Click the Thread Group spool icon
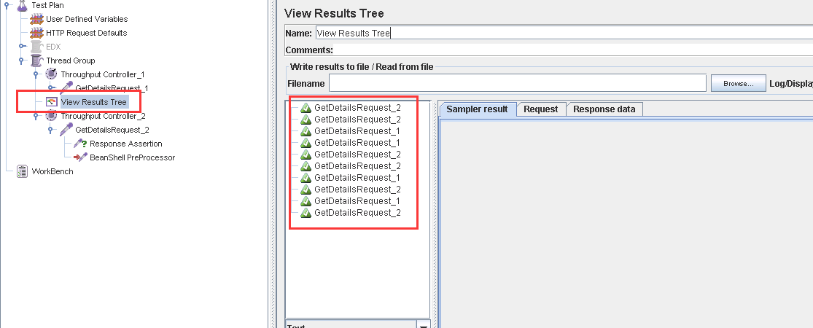Image resolution: width=813 pixels, height=328 pixels. click(x=36, y=60)
